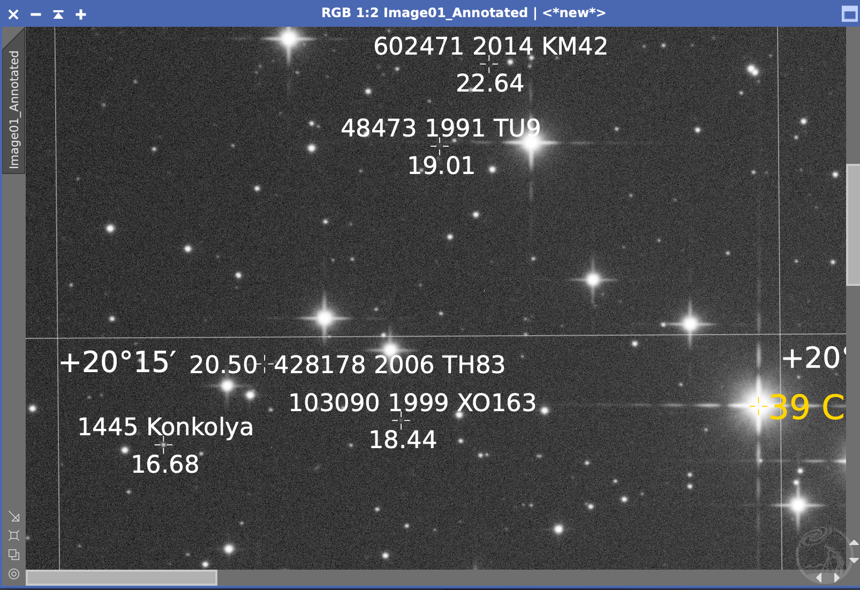Click the concentric circles icon at bottom left

(x=14, y=574)
